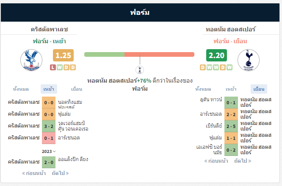Select Tottenham's ทั้งหมด filter tab
The height and width of the screenshot is (186, 282).
203,89
